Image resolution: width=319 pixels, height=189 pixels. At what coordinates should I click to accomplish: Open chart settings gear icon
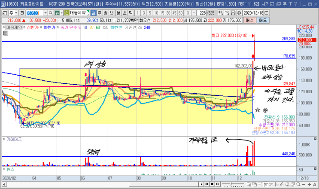(239, 13)
